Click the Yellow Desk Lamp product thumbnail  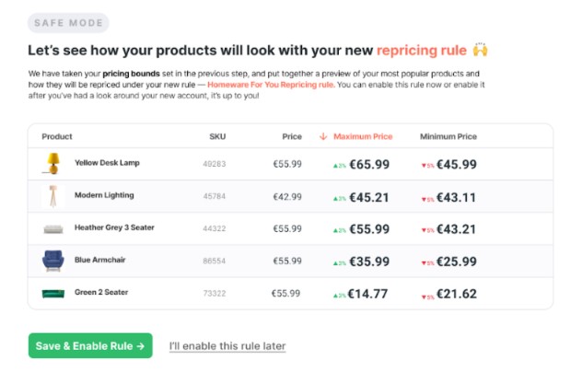[x=53, y=163]
